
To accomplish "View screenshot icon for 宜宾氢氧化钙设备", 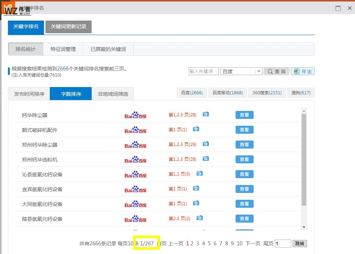I will (196, 188).
